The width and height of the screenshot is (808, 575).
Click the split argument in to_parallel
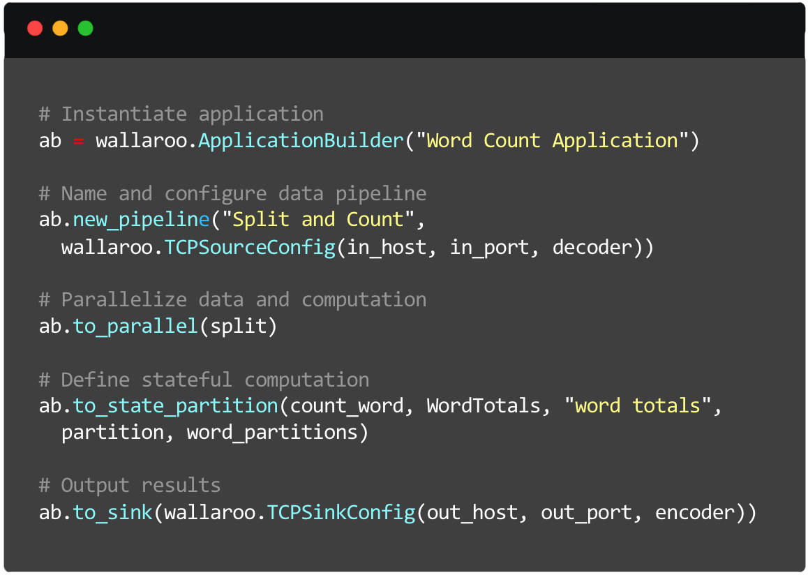click(x=238, y=326)
